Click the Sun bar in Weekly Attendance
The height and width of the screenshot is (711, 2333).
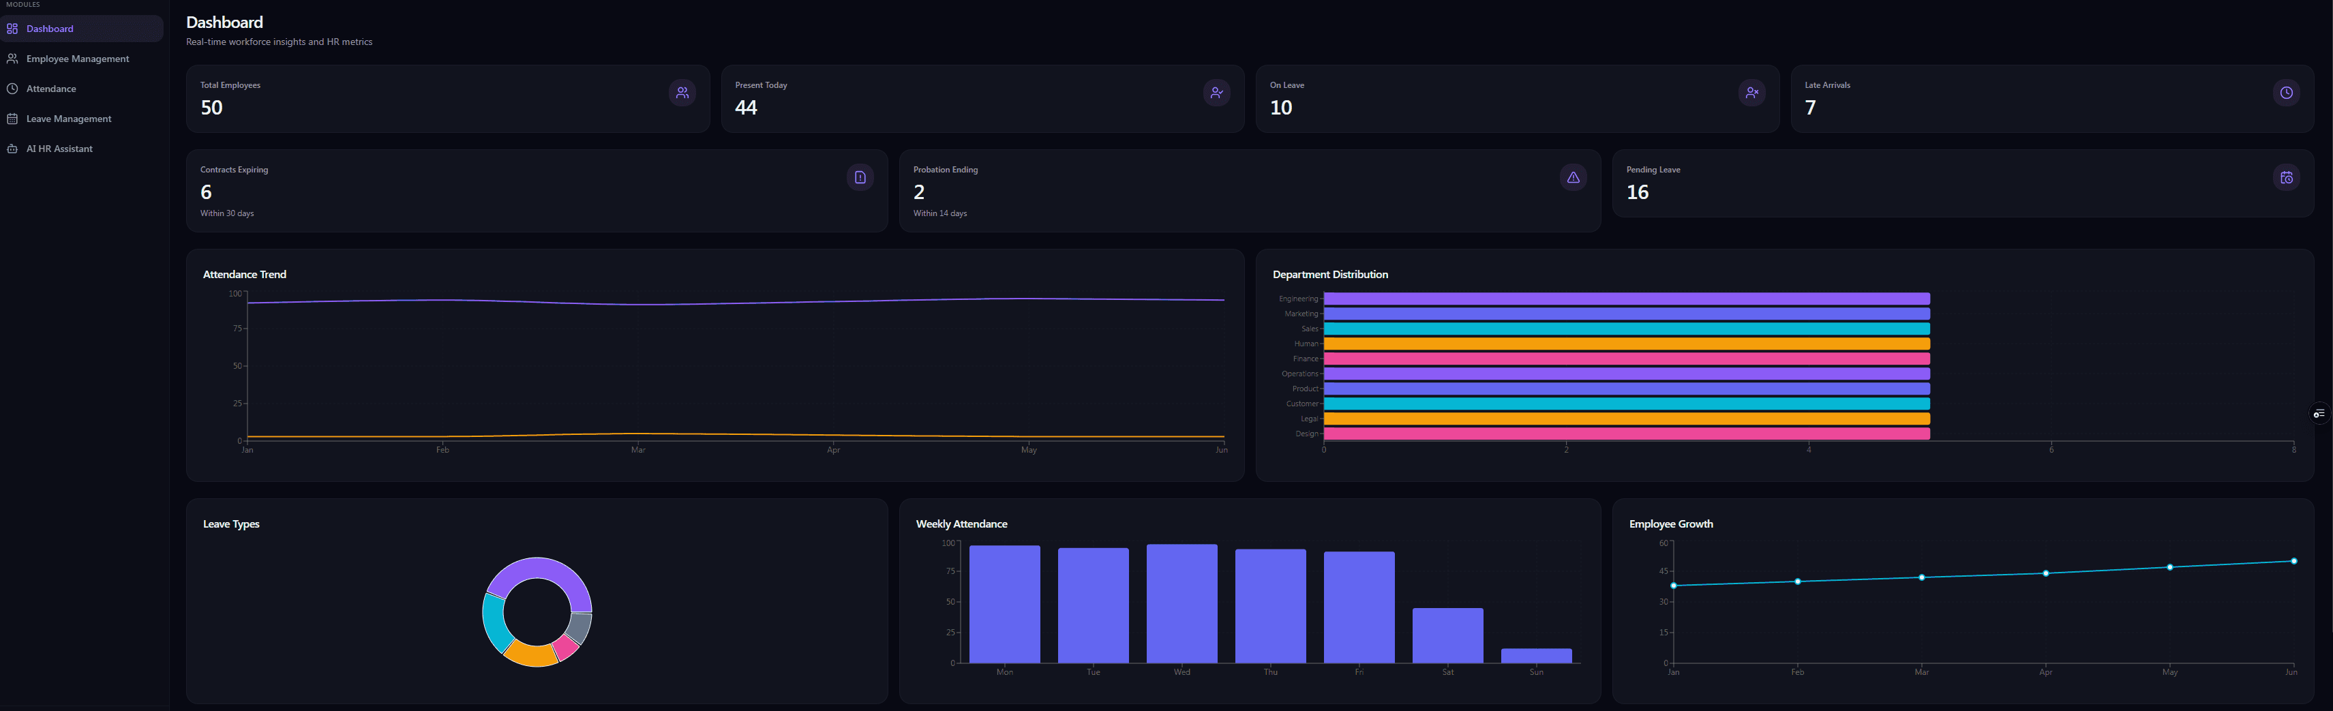pos(1537,656)
